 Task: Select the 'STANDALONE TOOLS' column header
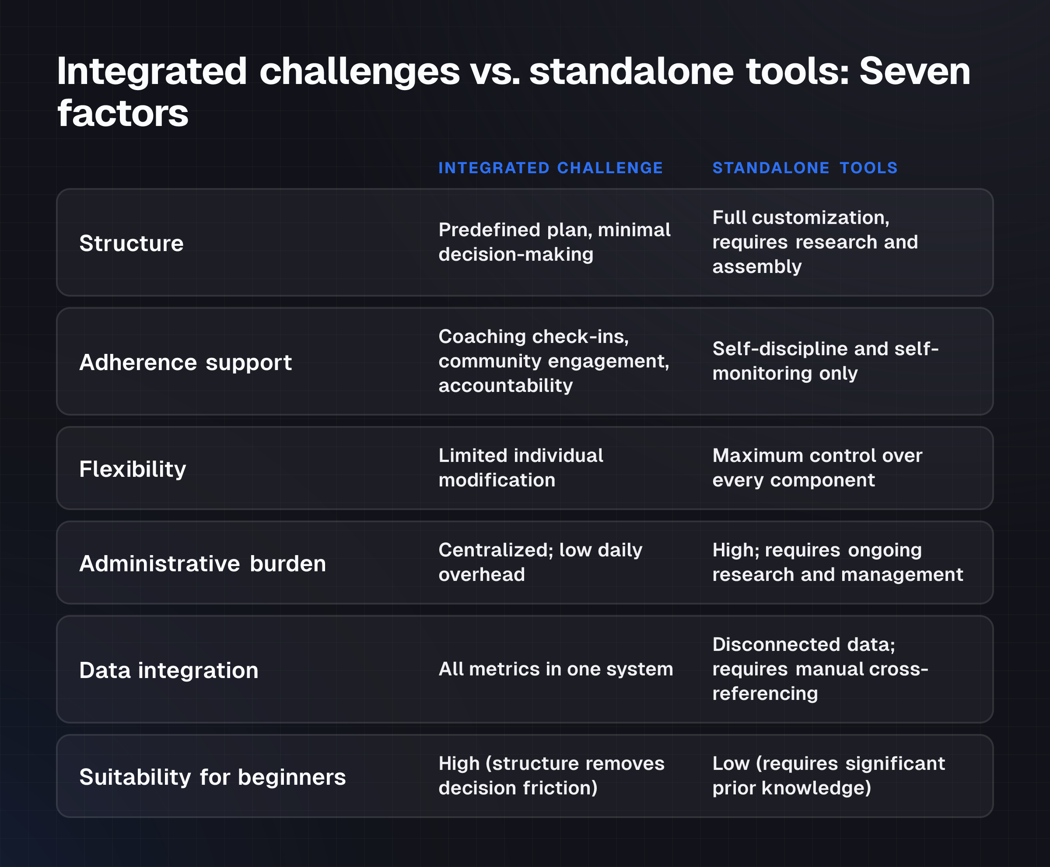(x=805, y=168)
